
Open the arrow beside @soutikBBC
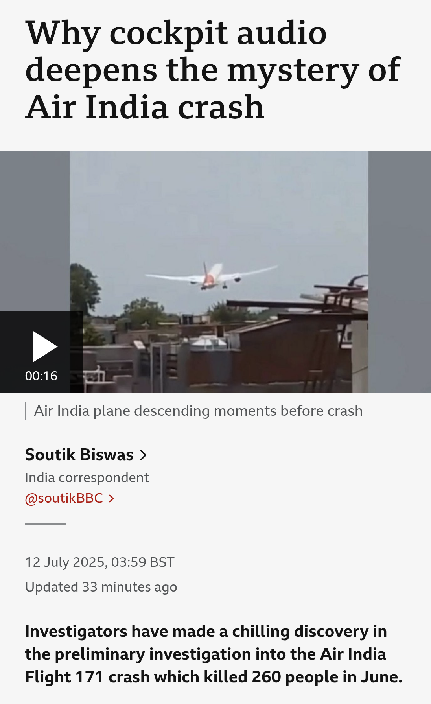point(111,499)
